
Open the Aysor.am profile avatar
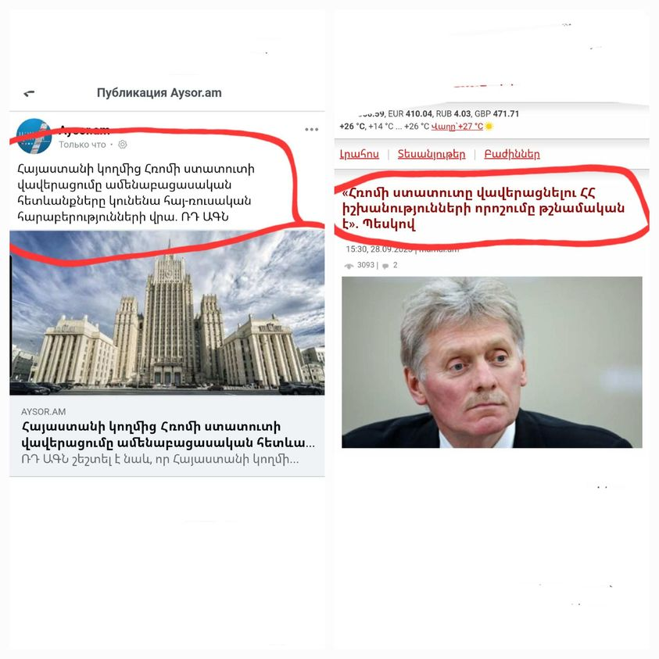34,136
